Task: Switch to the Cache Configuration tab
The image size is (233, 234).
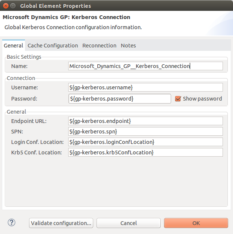Action: point(53,46)
